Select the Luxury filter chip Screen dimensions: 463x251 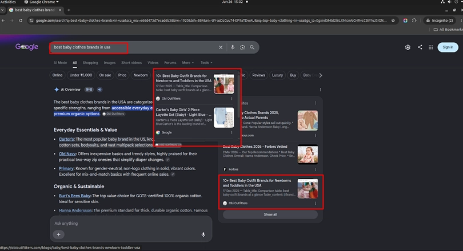277,75
